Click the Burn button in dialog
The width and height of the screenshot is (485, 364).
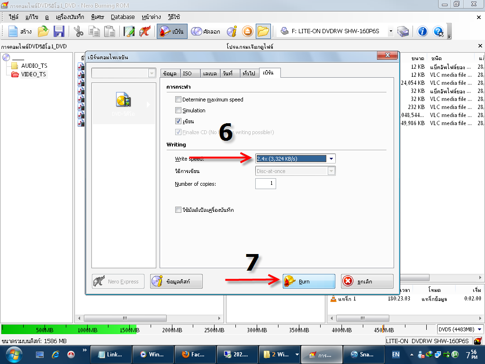(x=309, y=282)
